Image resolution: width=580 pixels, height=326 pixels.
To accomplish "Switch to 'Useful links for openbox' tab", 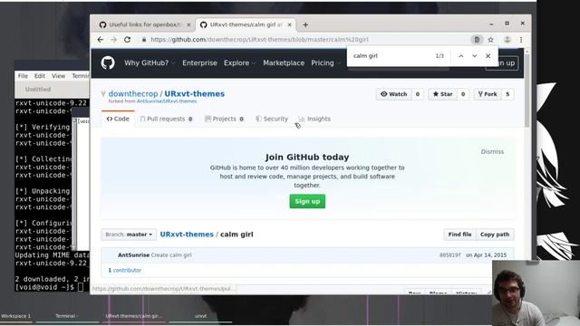I will click(x=145, y=24).
